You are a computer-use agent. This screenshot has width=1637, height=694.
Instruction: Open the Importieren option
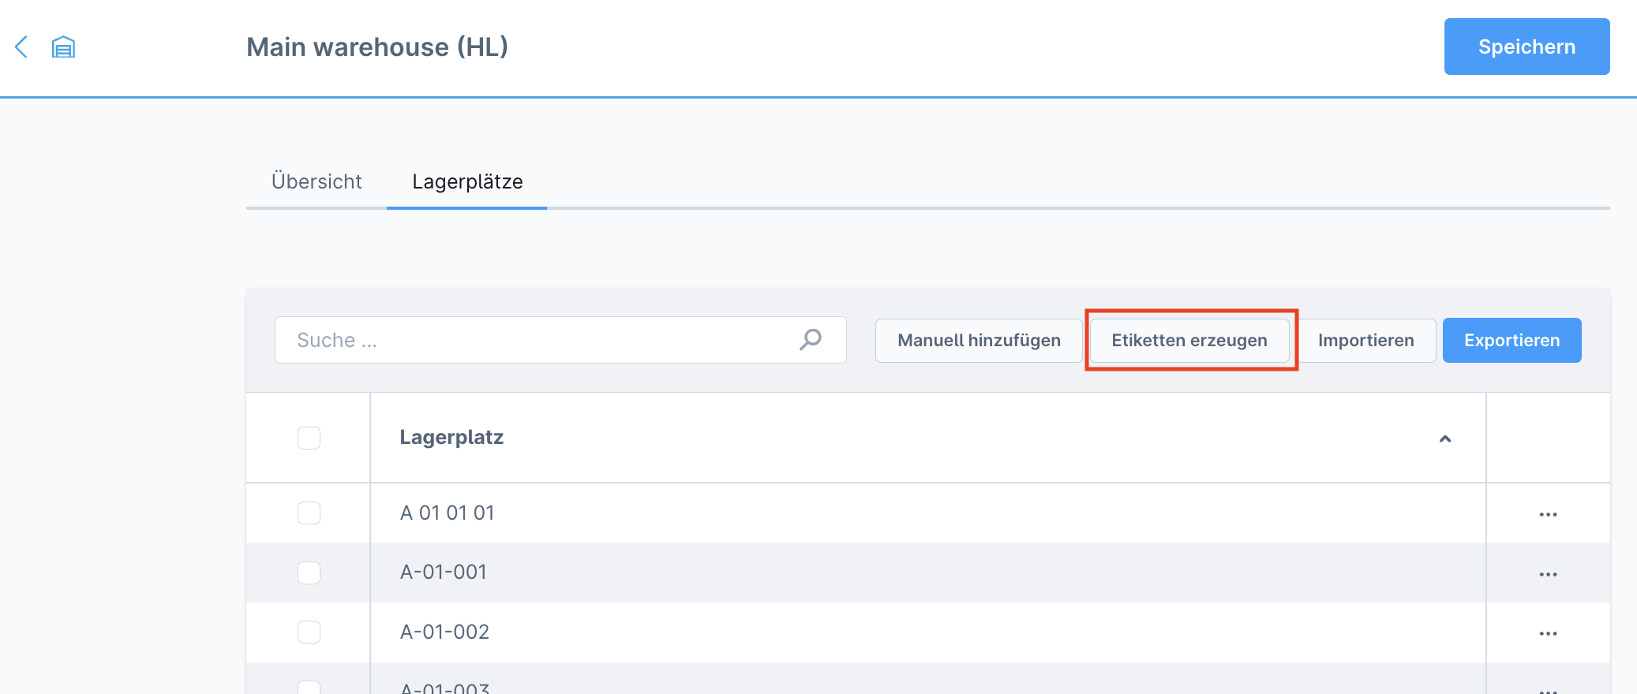(x=1365, y=340)
